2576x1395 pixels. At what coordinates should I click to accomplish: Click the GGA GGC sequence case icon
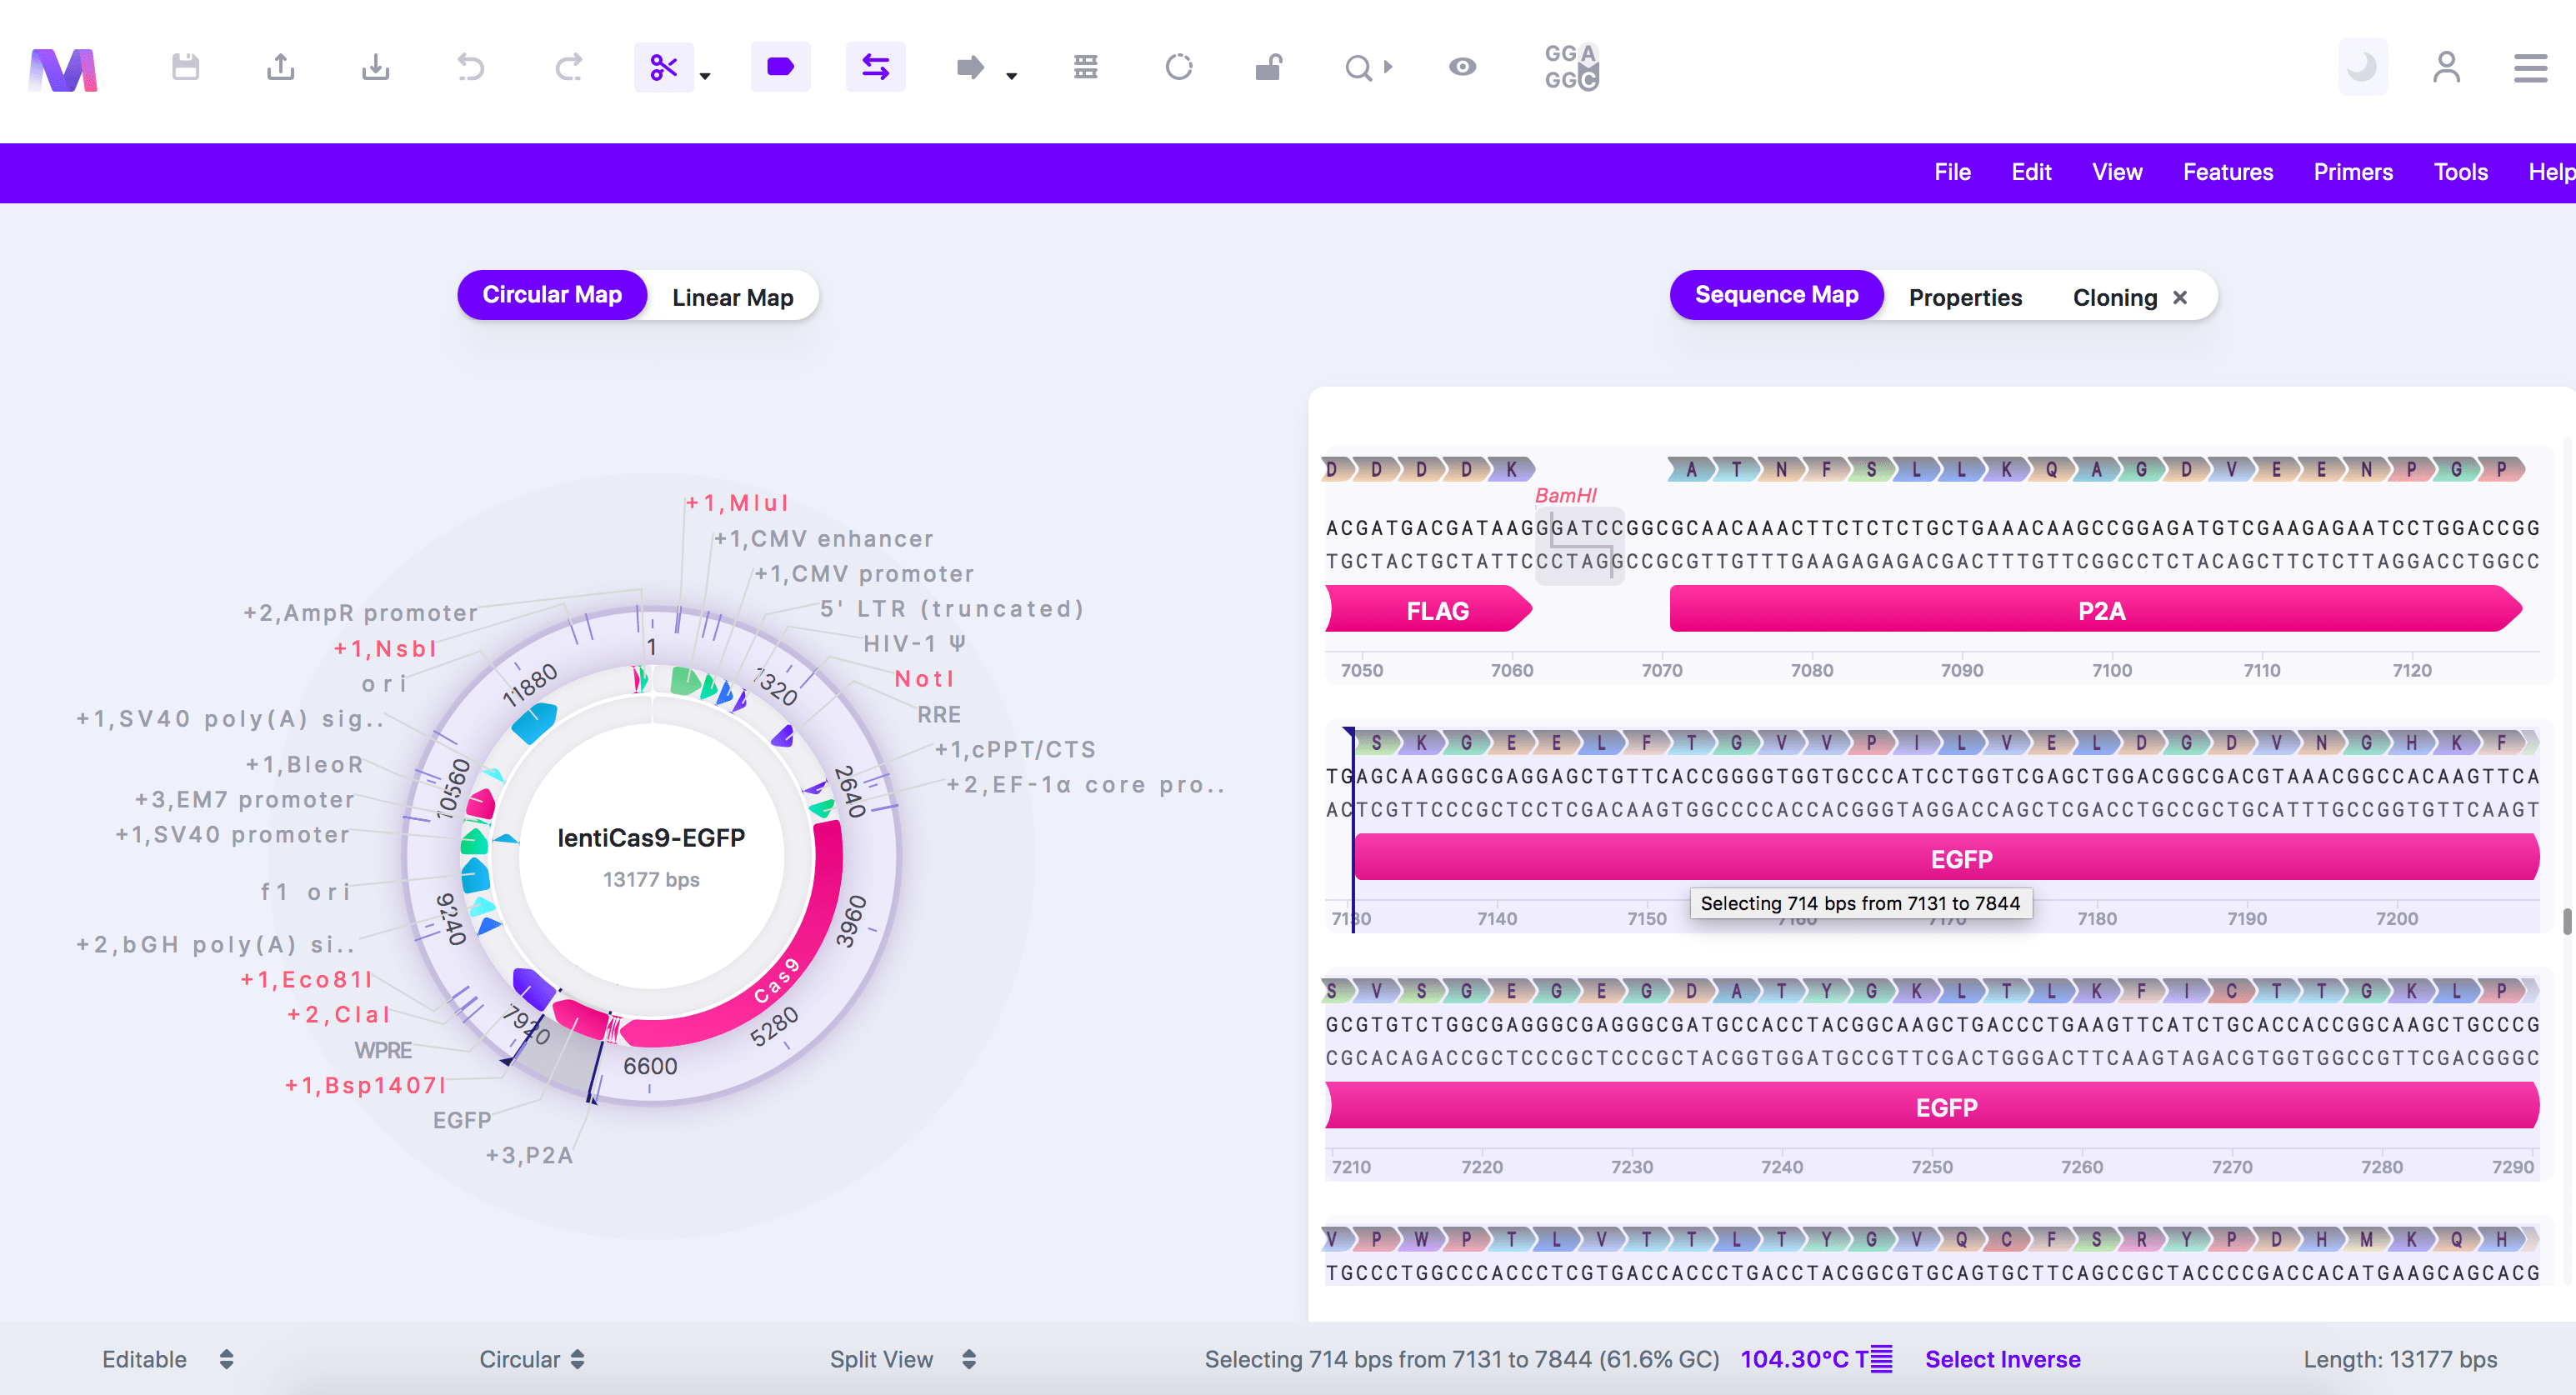[x=1571, y=67]
